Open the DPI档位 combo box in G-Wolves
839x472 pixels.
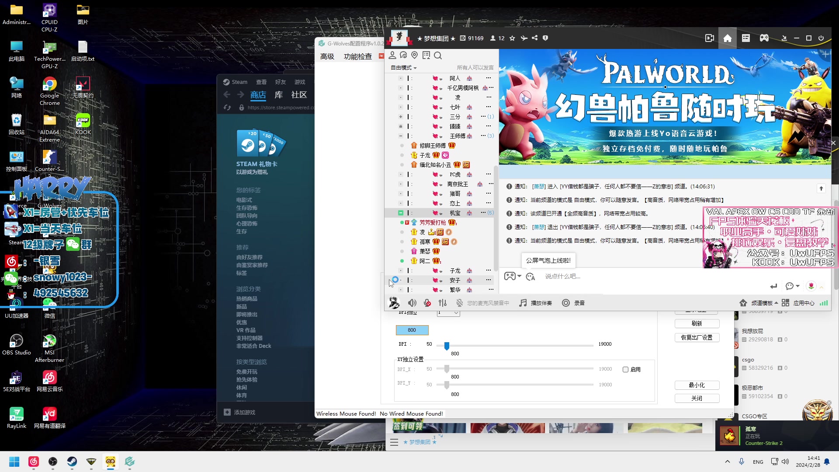pos(448,312)
